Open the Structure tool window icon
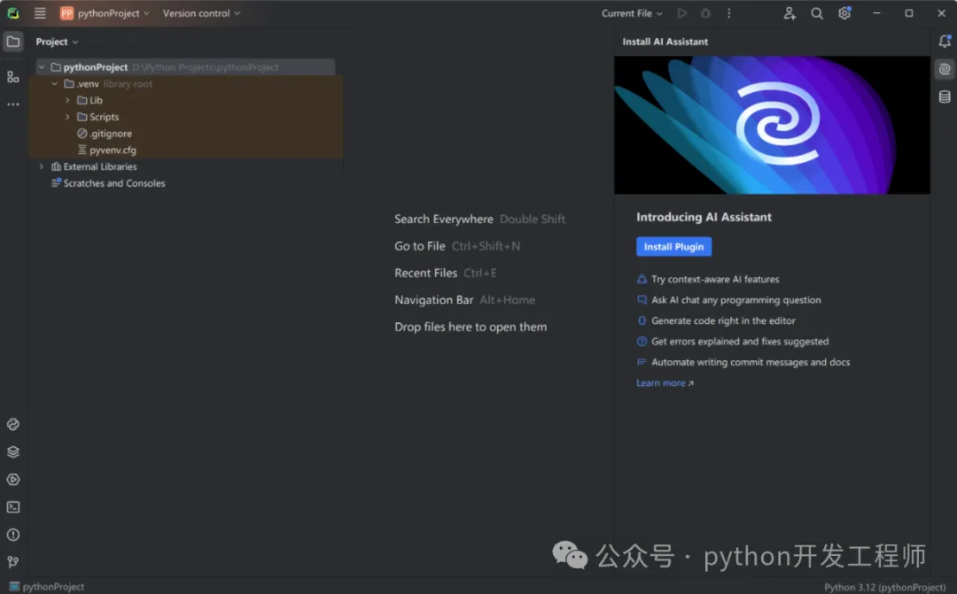957x594 pixels. point(12,77)
